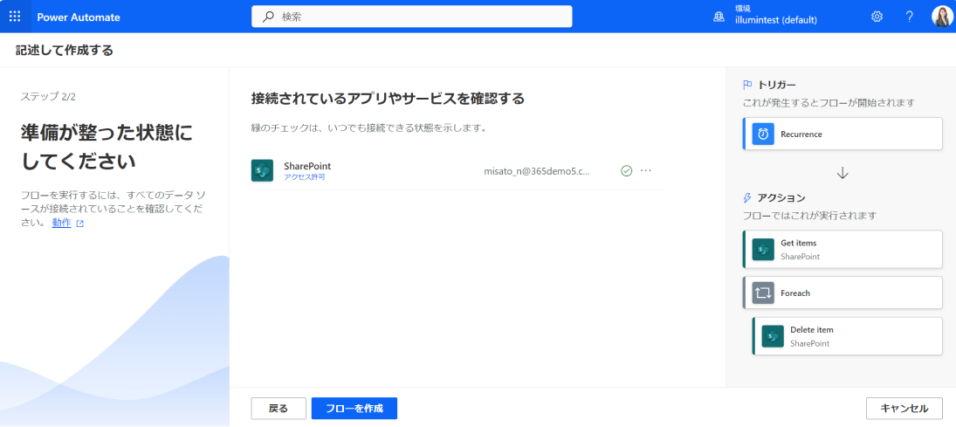This screenshot has height=427, width=956.
Task: Select the illumintest (default) environment text
Action: click(x=775, y=20)
